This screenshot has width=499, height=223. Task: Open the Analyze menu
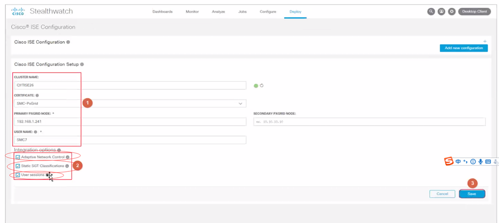pyautogui.click(x=218, y=12)
